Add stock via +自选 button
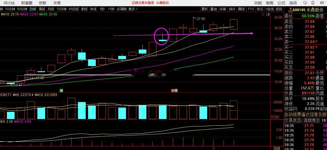The width and height of the screenshot is (327, 150). 269,9
